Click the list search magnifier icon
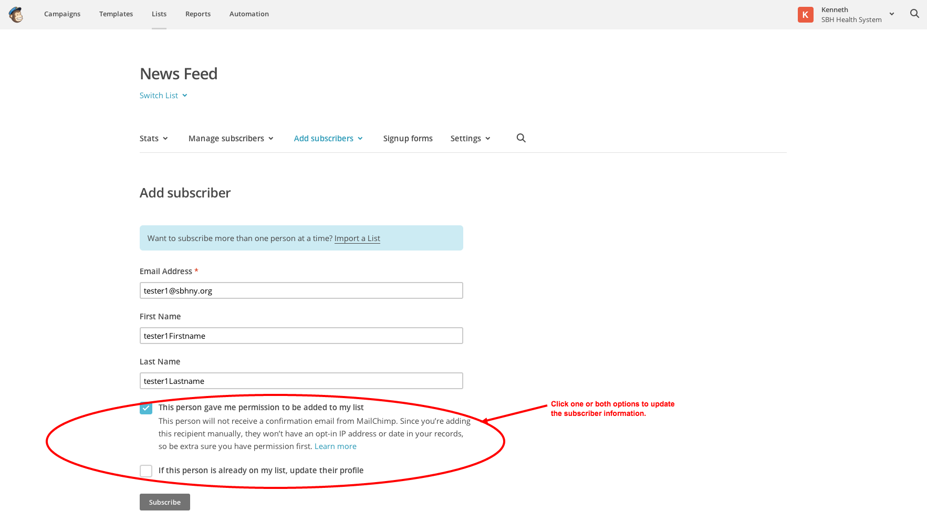Image resolution: width=927 pixels, height=532 pixels. coord(520,138)
